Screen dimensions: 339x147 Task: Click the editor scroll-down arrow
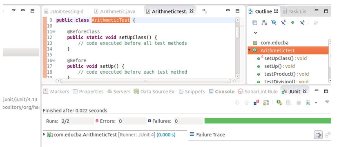[x=237, y=76]
